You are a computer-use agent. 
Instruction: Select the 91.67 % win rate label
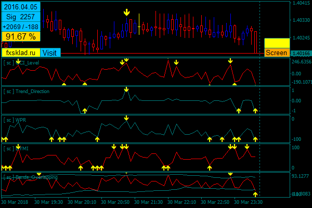(21, 36)
